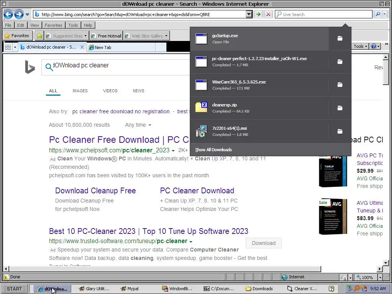The image size is (392, 294).
Task: Click the Favorites star button
Action: pyautogui.click(x=17, y=36)
